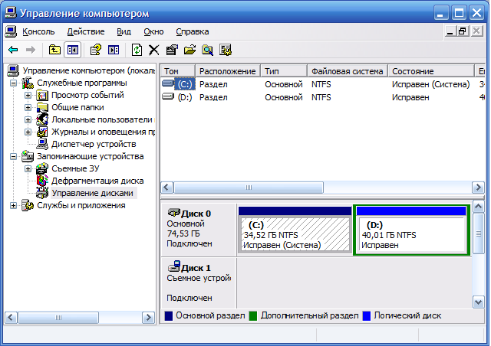The height and width of the screenshot is (346, 491).
Task: Click the Open folder toolbar icon
Action: pos(189,50)
